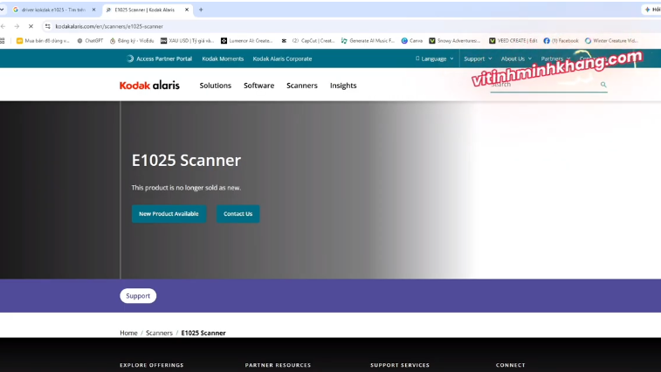Expand the About Us dropdown
The width and height of the screenshot is (661, 372).
coord(516,59)
